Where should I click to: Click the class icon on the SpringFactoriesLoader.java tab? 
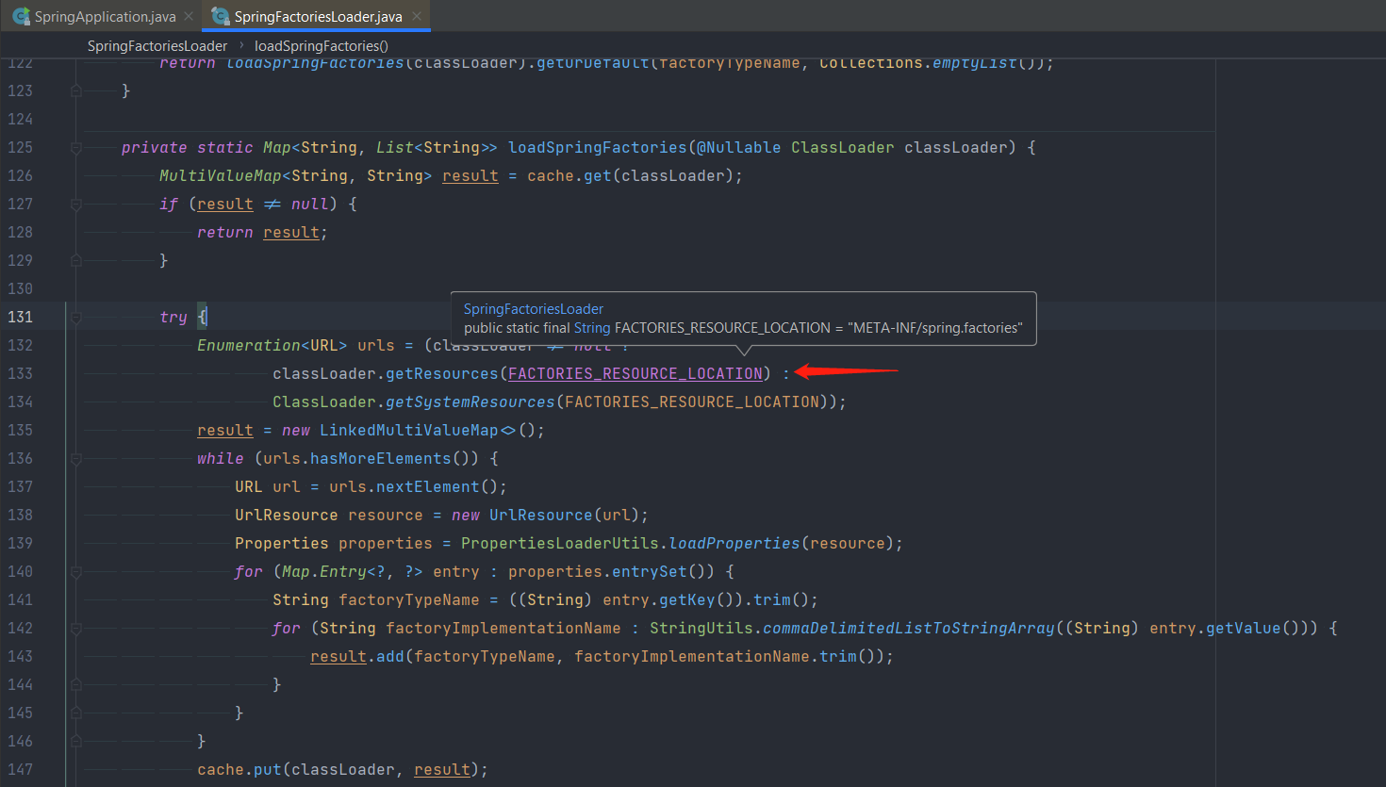pyautogui.click(x=221, y=16)
